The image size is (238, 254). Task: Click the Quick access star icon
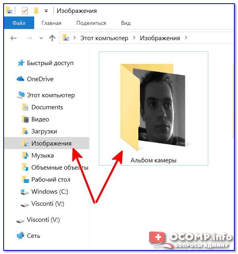tap(21, 63)
